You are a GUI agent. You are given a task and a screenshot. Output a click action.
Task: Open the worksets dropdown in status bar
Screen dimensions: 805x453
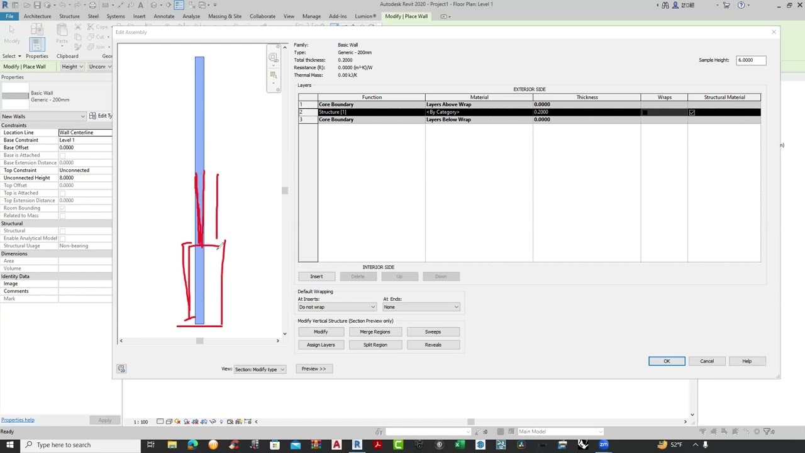(x=428, y=432)
